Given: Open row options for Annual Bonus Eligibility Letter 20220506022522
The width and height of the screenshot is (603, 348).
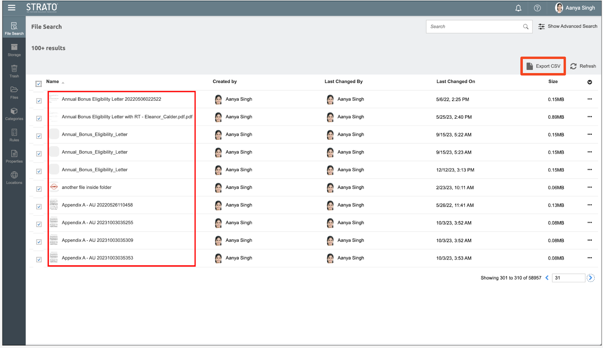Looking at the screenshot, I should point(589,99).
